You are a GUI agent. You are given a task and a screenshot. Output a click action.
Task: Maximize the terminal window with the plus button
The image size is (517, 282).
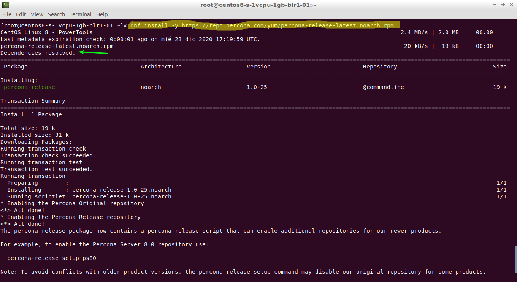(x=503, y=5)
